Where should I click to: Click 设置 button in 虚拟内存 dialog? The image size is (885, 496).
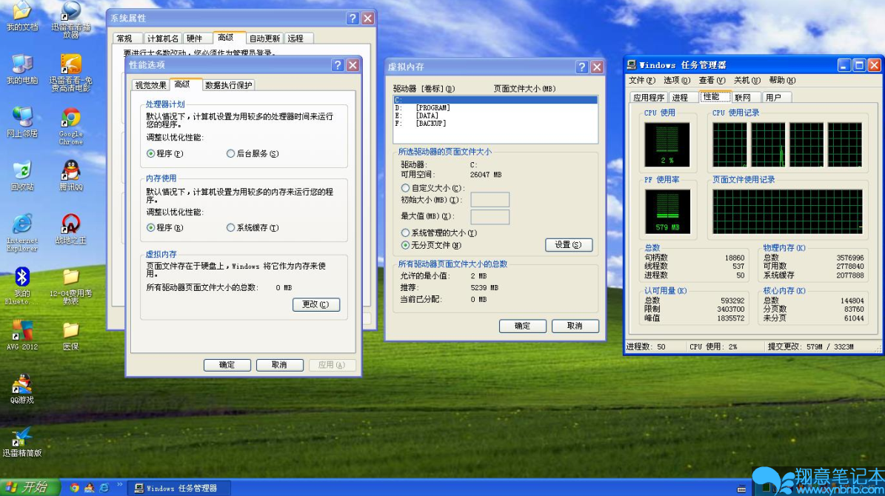pos(568,244)
